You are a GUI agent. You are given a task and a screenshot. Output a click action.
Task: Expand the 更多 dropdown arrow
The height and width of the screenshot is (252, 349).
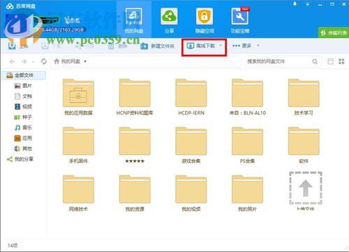(258, 46)
